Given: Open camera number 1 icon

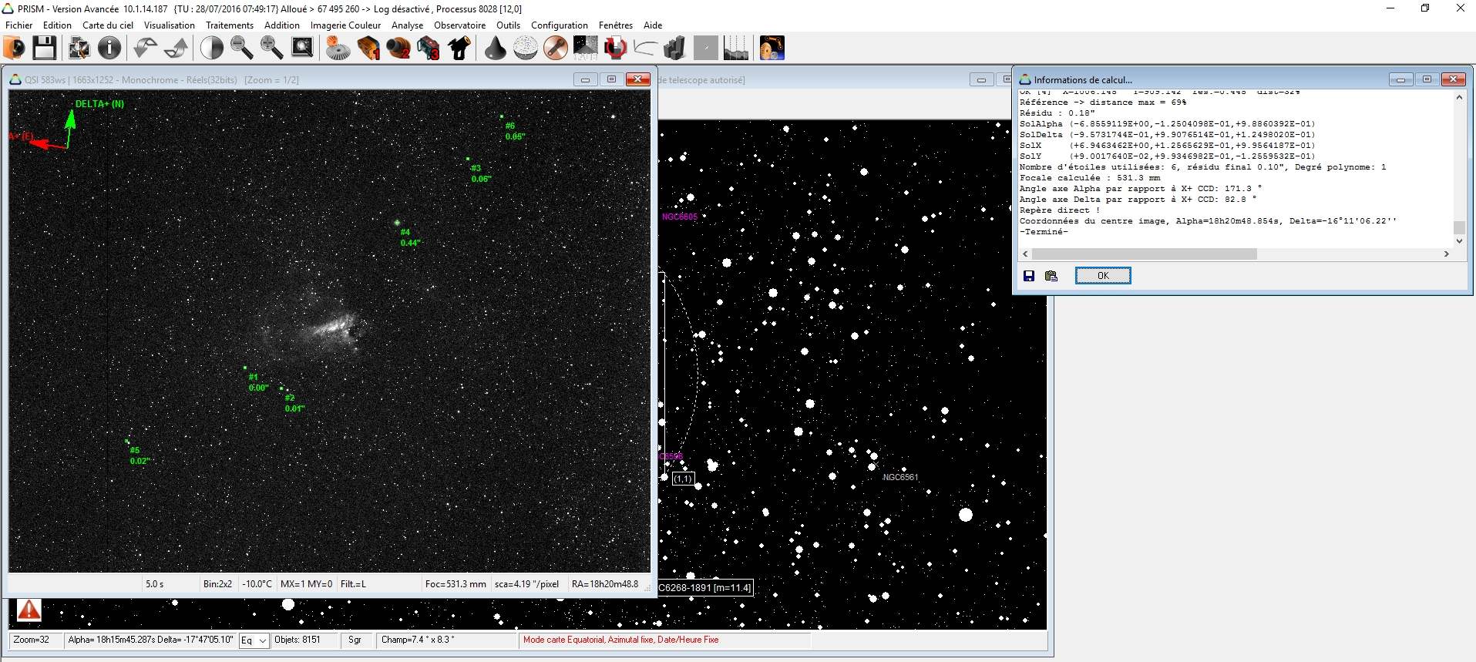Looking at the screenshot, I should [x=368, y=48].
